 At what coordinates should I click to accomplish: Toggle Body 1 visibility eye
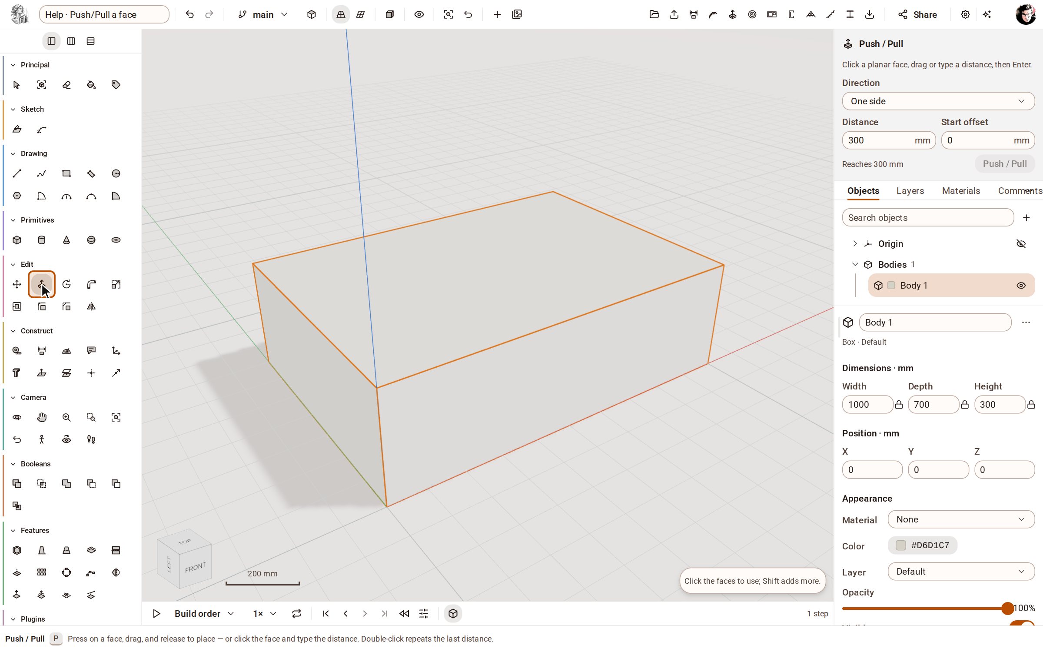point(1021,286)
